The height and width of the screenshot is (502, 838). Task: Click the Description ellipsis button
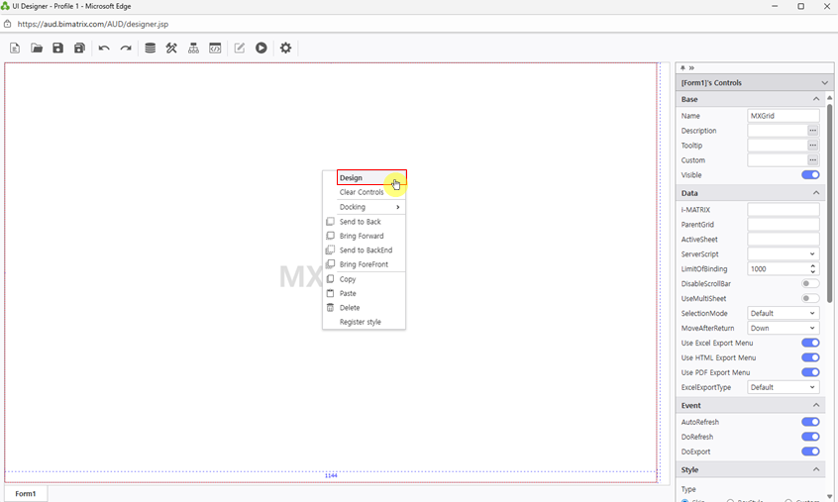click(813, 131)
